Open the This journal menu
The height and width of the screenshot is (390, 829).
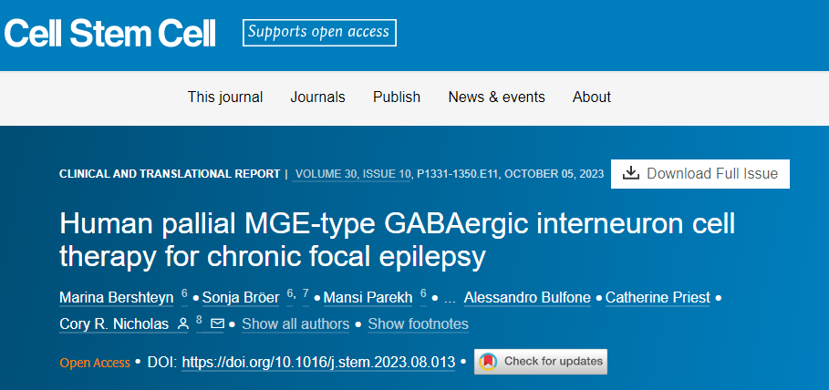point(225,97)
